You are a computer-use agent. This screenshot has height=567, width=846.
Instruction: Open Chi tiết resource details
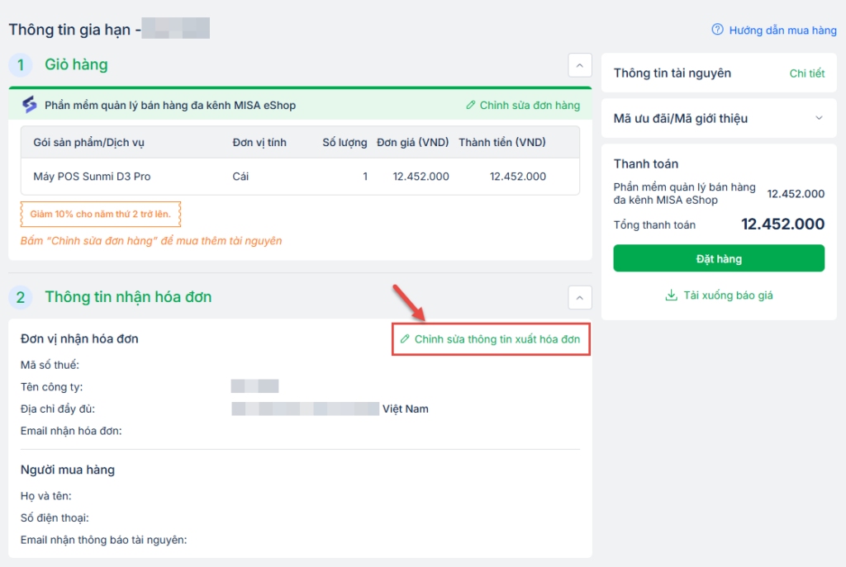tap(806, 73)
